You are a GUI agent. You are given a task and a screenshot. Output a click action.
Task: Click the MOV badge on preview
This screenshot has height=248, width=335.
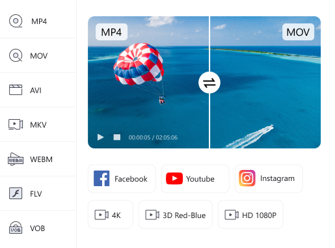298,32
